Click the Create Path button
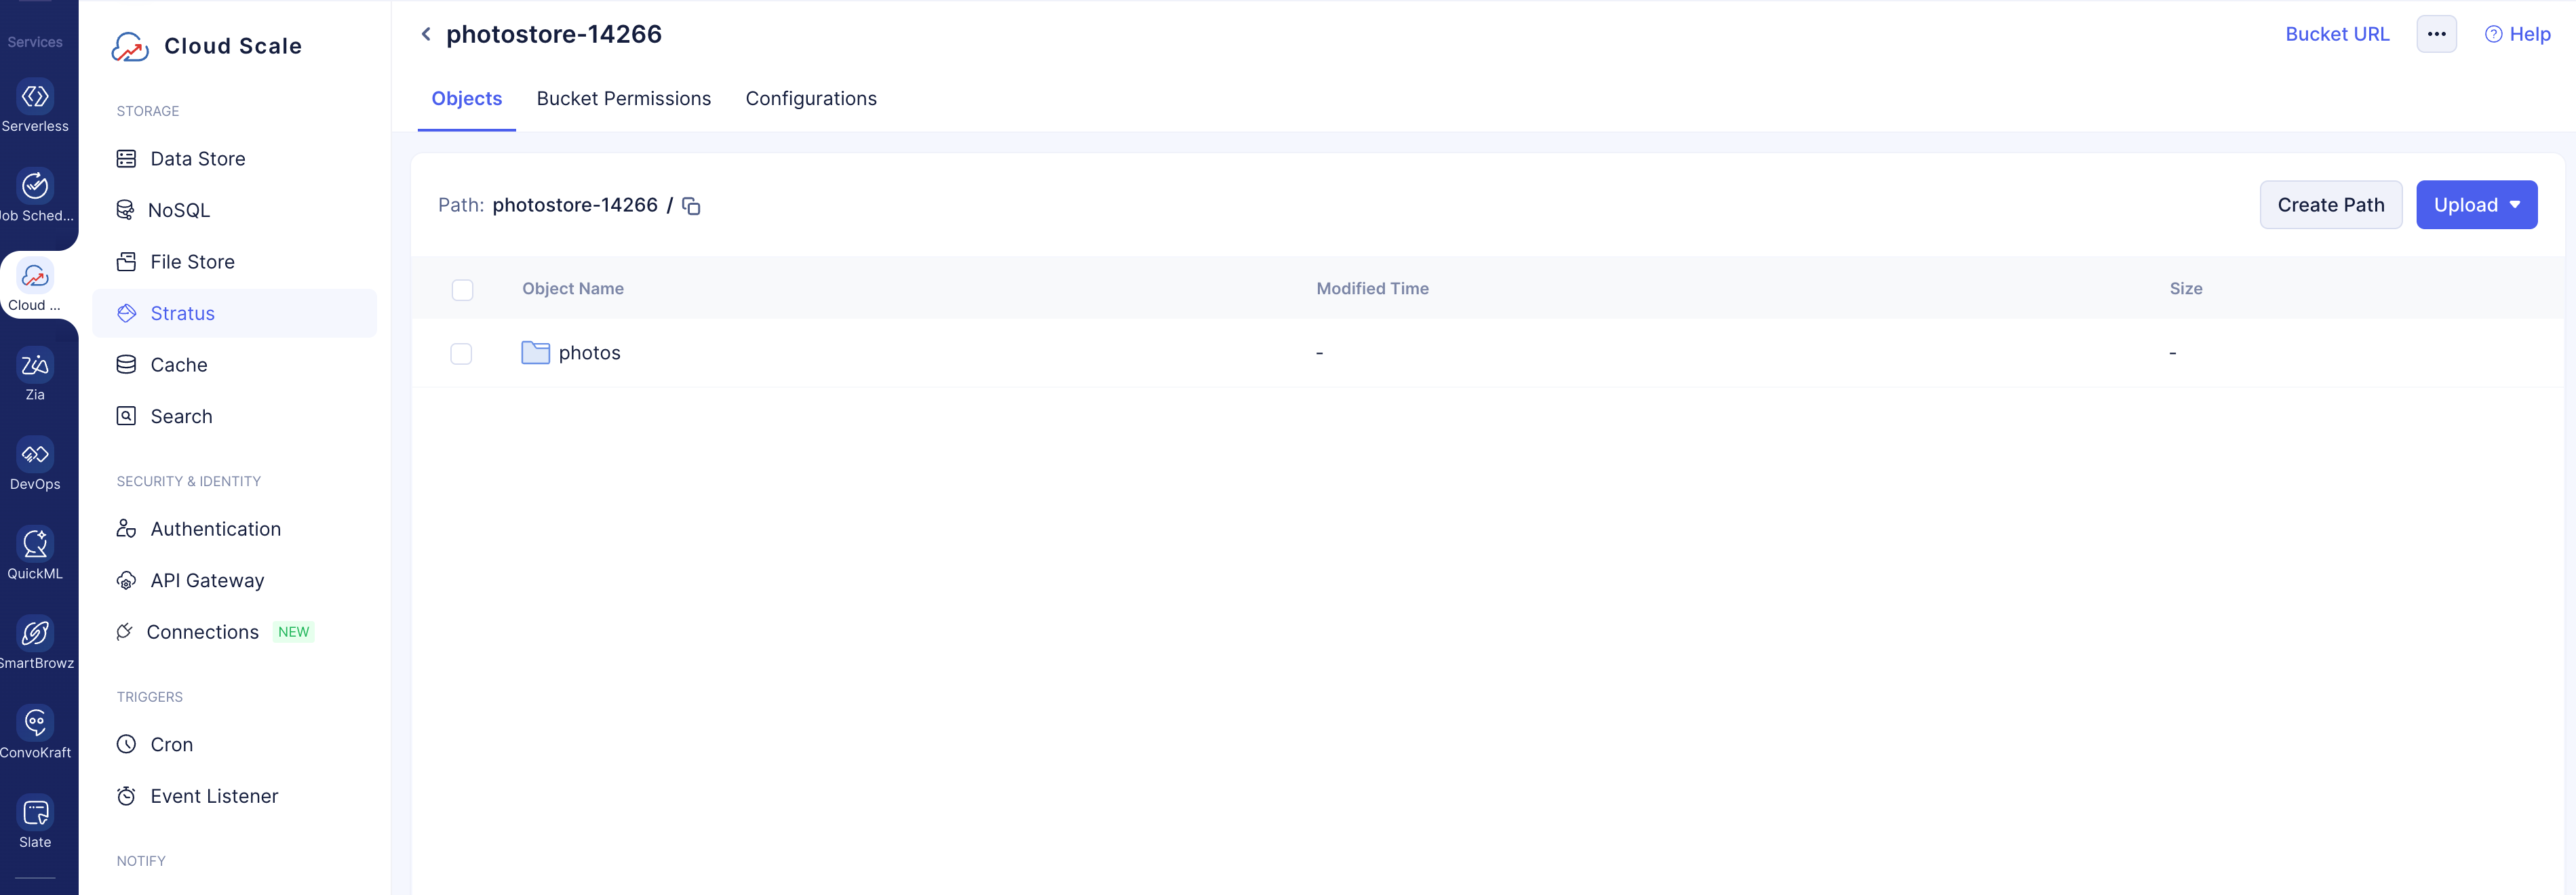Viewport: 2576px width, 895px height. click(2330, 205)
